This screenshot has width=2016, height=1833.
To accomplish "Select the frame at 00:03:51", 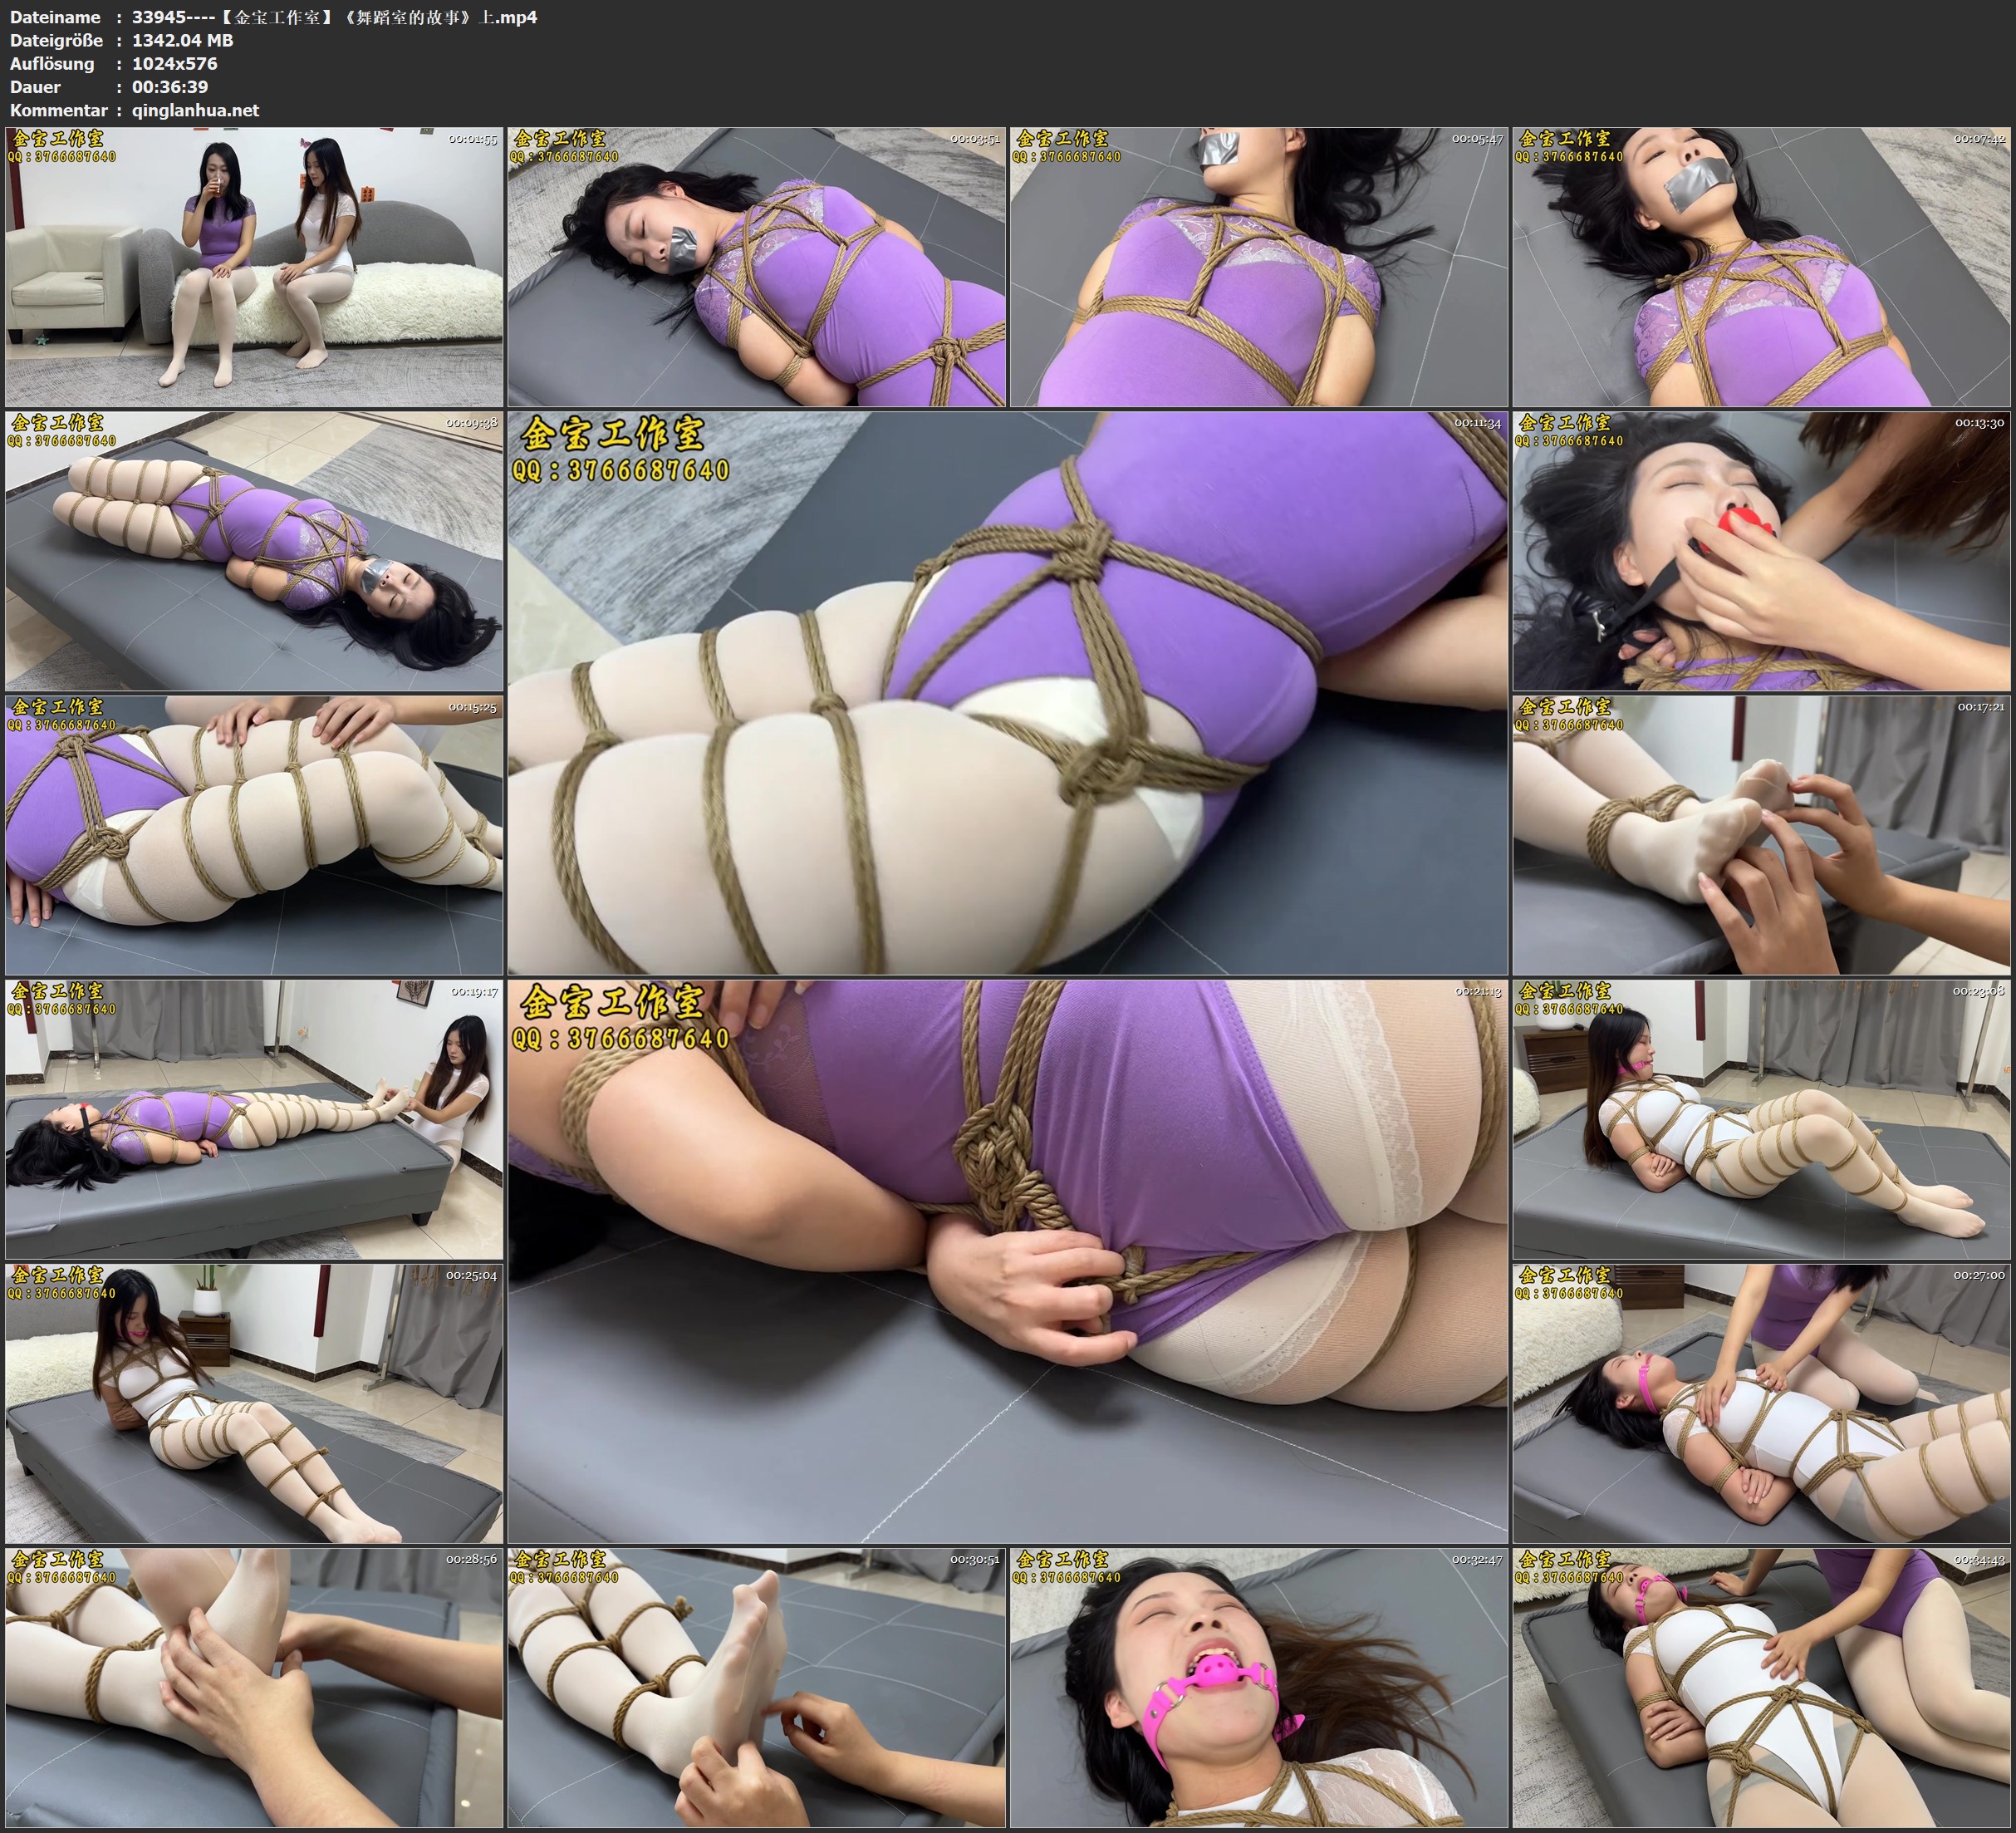I will point(756,268).
